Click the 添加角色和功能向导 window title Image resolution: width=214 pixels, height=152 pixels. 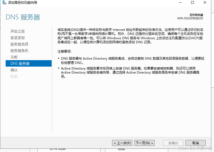23,3
